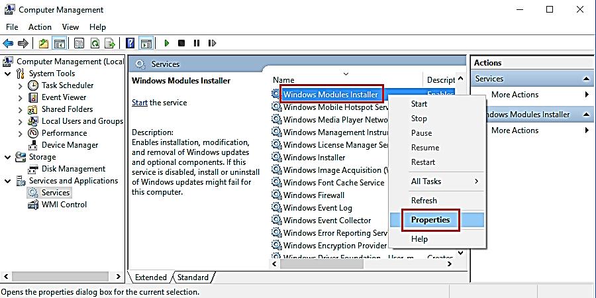Image resolution: width=596 pixels, height=298 pixels.
Task: Select Restart in the context menu
Action: 423,162
